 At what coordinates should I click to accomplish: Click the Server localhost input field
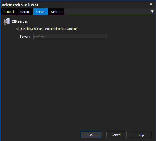click(70, 36)
